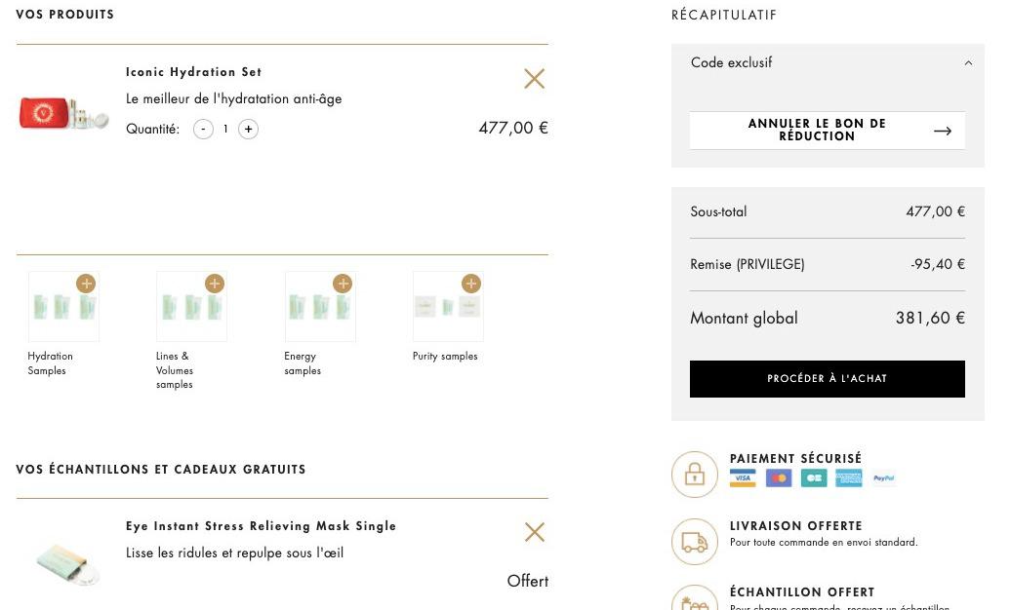Viewport: 1011px width, 610px height.
Task: Click the Paiement sécurisé lock icon
Action: coord(695,475)
